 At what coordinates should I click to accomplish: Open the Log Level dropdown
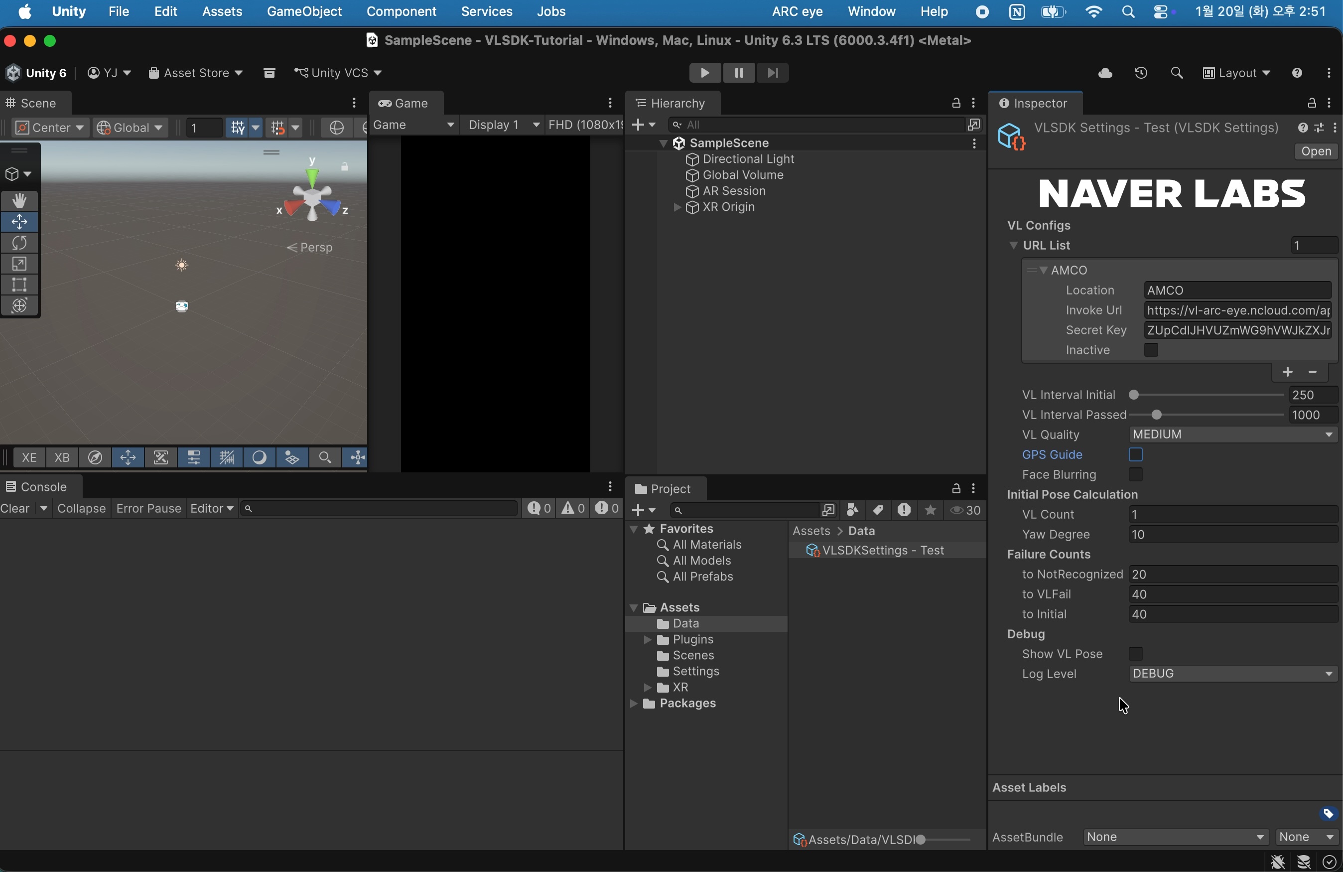click(x=1232, y=673)
